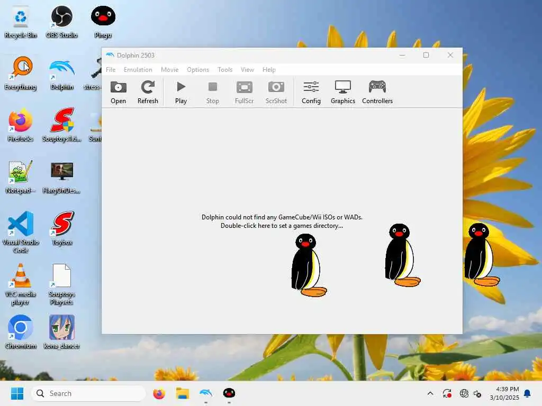Close the Dolphin window

450,55
